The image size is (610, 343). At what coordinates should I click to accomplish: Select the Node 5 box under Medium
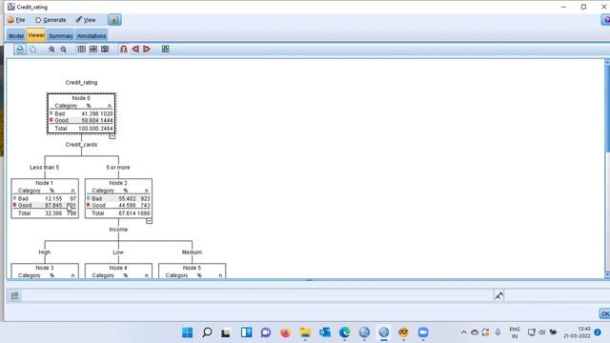point(192,271)
